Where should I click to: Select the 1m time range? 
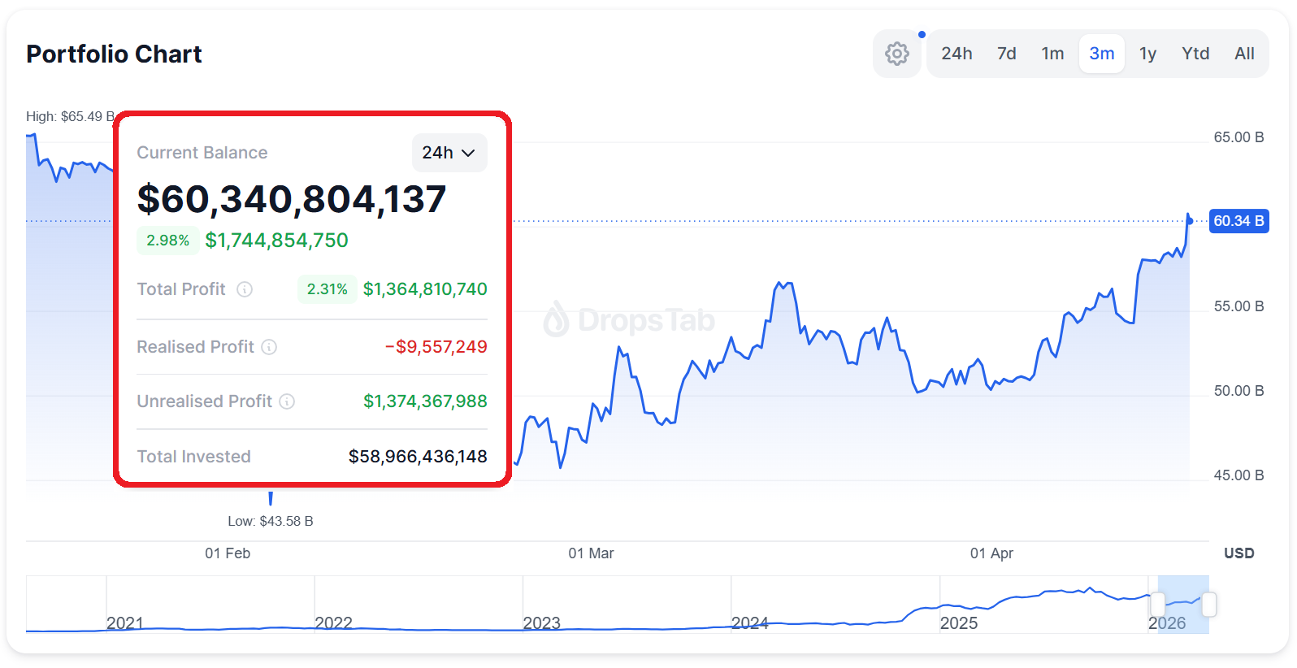point(1052,54)
